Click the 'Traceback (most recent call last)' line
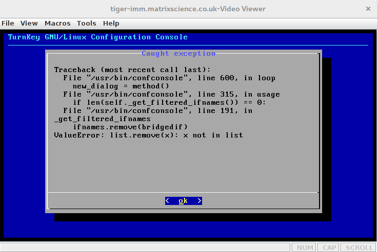This screenshot has height=252, width=378. pyautogui.click(x=132, y=70)
